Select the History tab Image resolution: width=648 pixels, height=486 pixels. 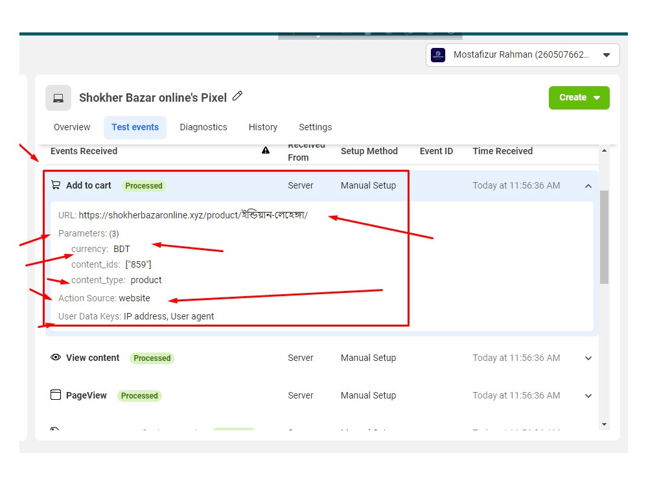click(x=263, y=127)
